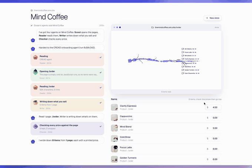Click the checkmark on the Reading CREAO agent card
The image size is (252, 168).
click(100, 57)
